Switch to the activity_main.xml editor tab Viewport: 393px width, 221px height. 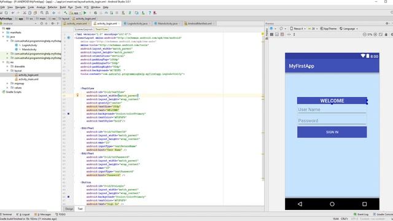pos(77,23)
